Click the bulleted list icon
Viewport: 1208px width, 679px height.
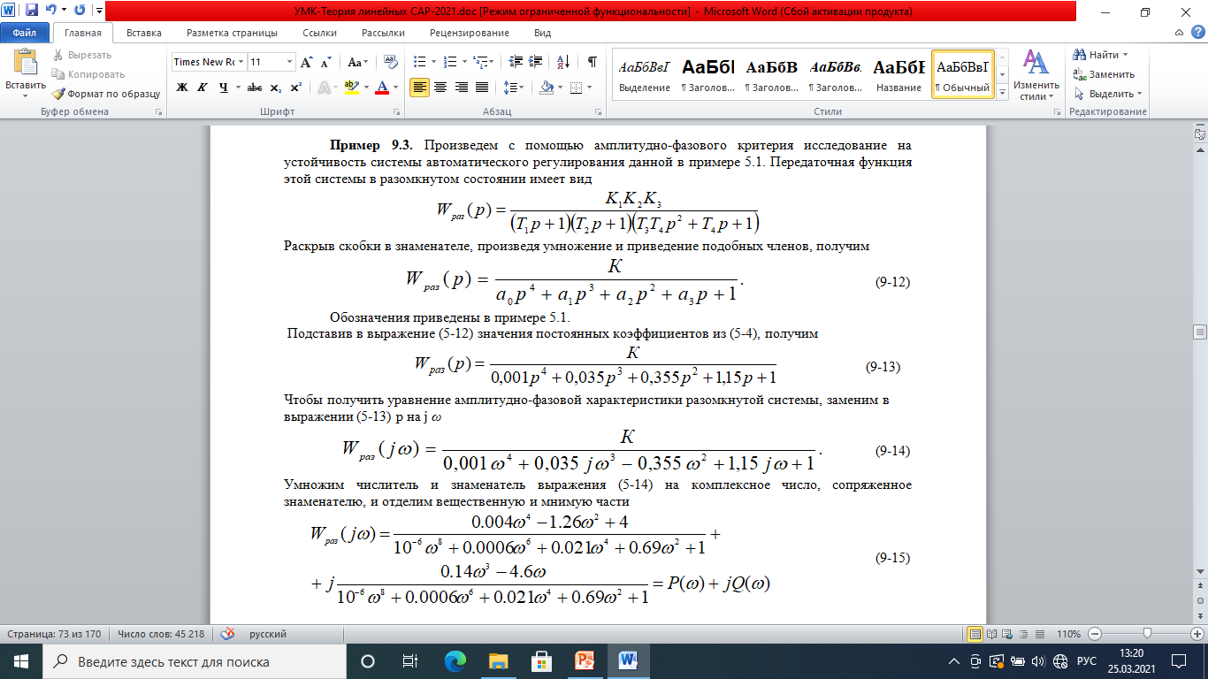(420, 62)
